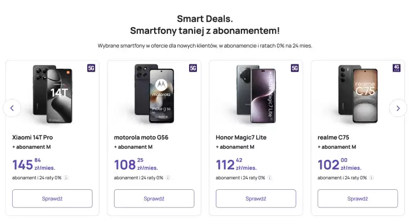Screen dimensions: 410x222
Task: Open the Xiaomi 14T Pro title link
Action: (32, 137)
